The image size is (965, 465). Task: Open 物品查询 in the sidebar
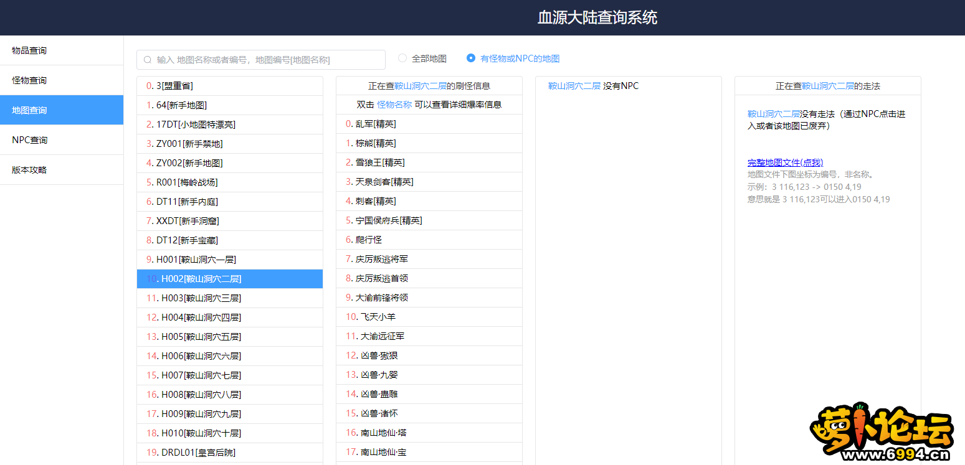[x=62, y=50]
